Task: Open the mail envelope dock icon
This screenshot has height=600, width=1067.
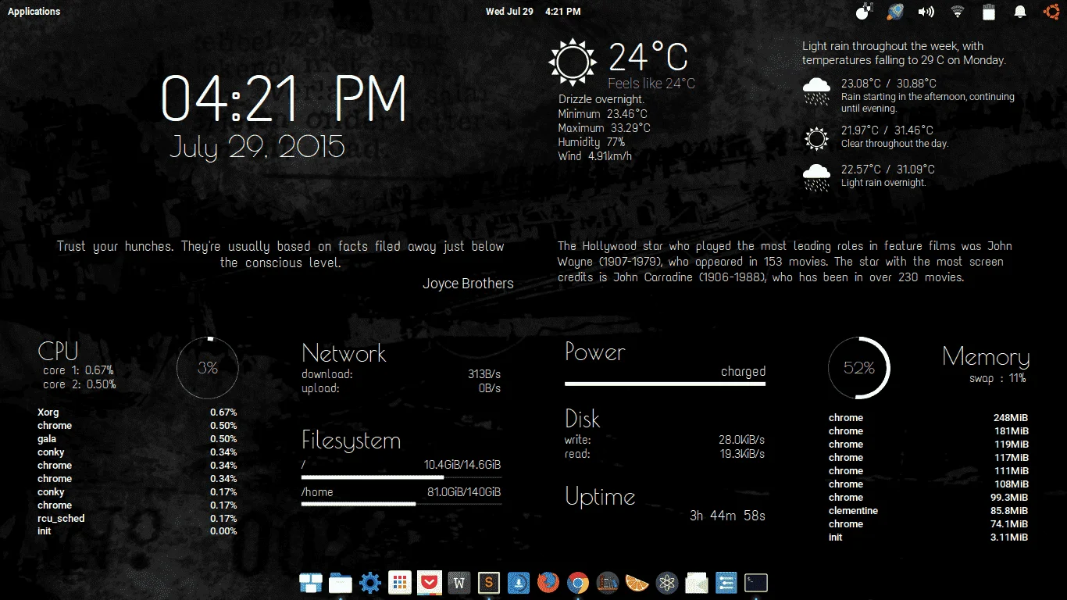Action: (696, 583)
